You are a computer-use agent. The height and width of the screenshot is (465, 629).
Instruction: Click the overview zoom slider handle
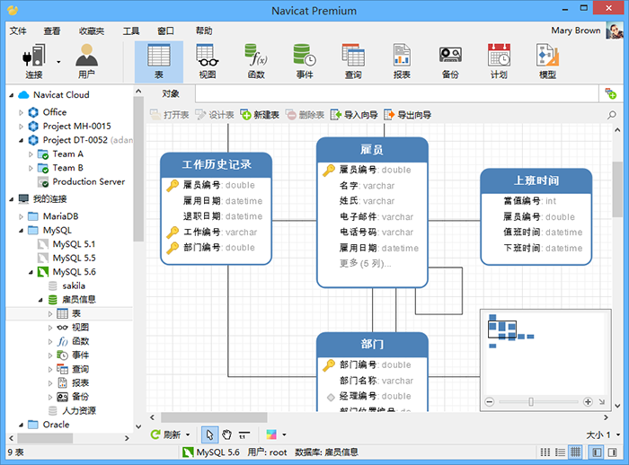pyautogui.click(x=531, y=401)
